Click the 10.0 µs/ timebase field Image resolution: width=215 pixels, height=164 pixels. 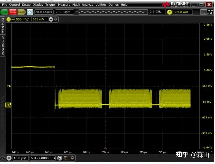[x=21, y=158]
